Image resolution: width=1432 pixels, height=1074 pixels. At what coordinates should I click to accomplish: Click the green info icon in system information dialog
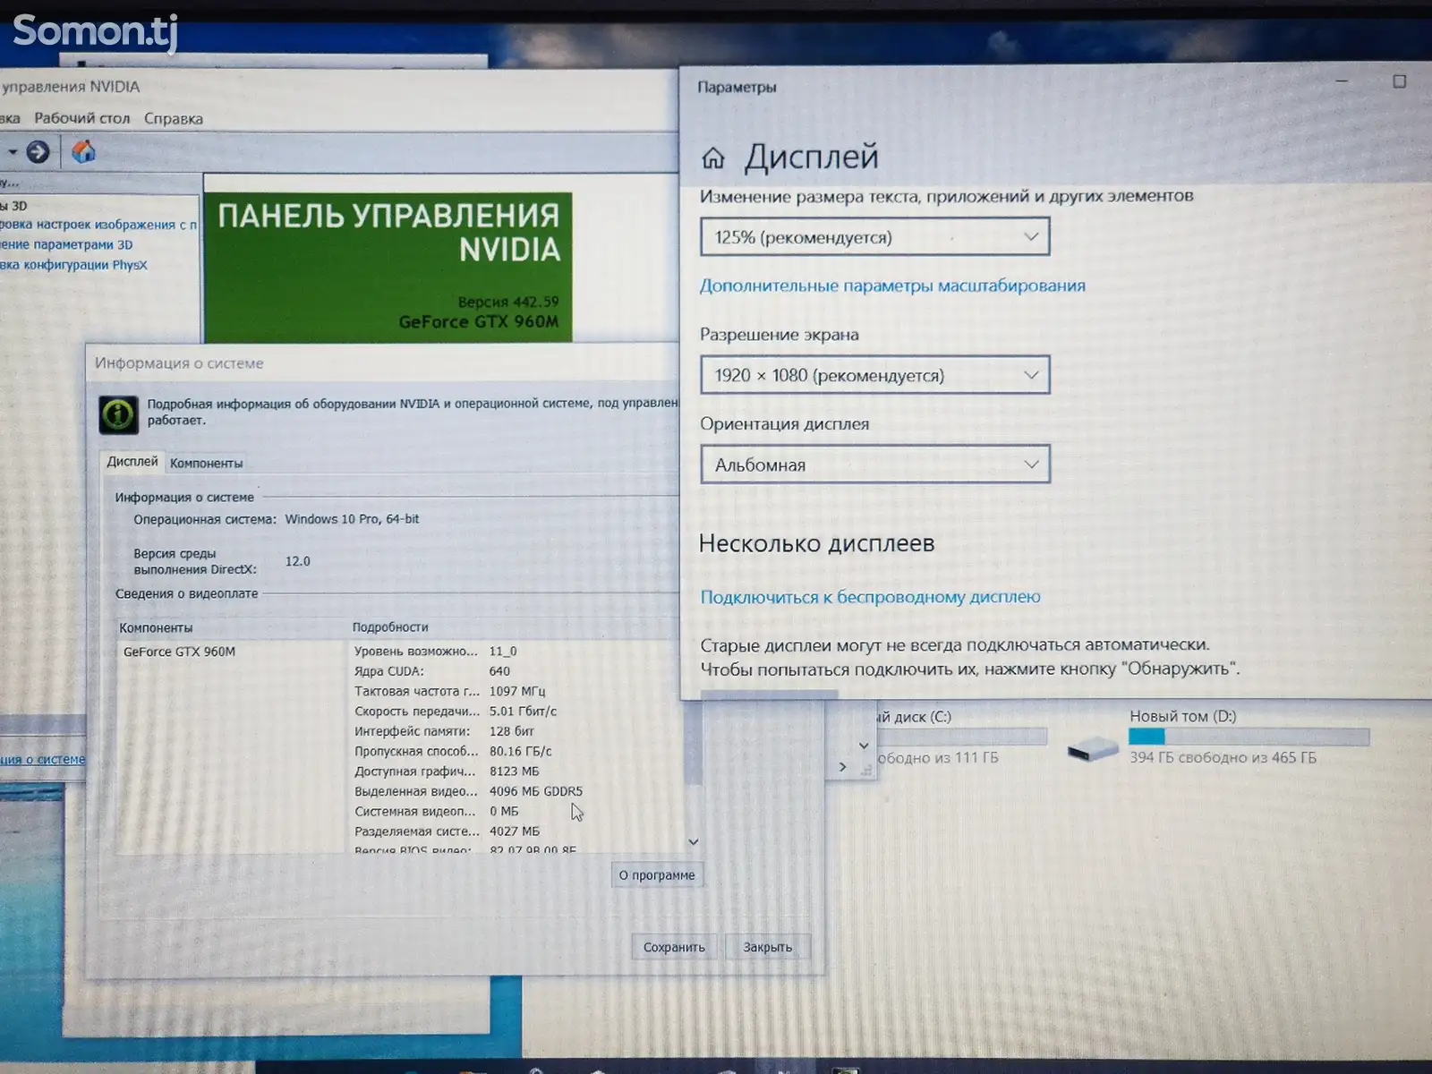click(x=118, y=414)
